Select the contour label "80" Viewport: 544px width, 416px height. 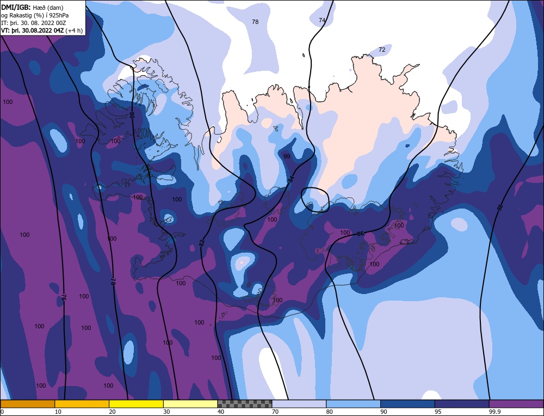click(132, 115)
